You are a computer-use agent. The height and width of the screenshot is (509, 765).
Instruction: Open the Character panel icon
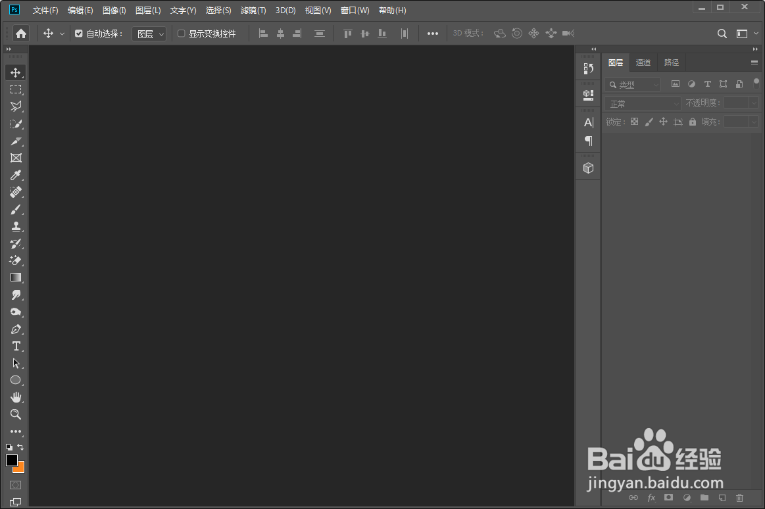coord(589,122)
